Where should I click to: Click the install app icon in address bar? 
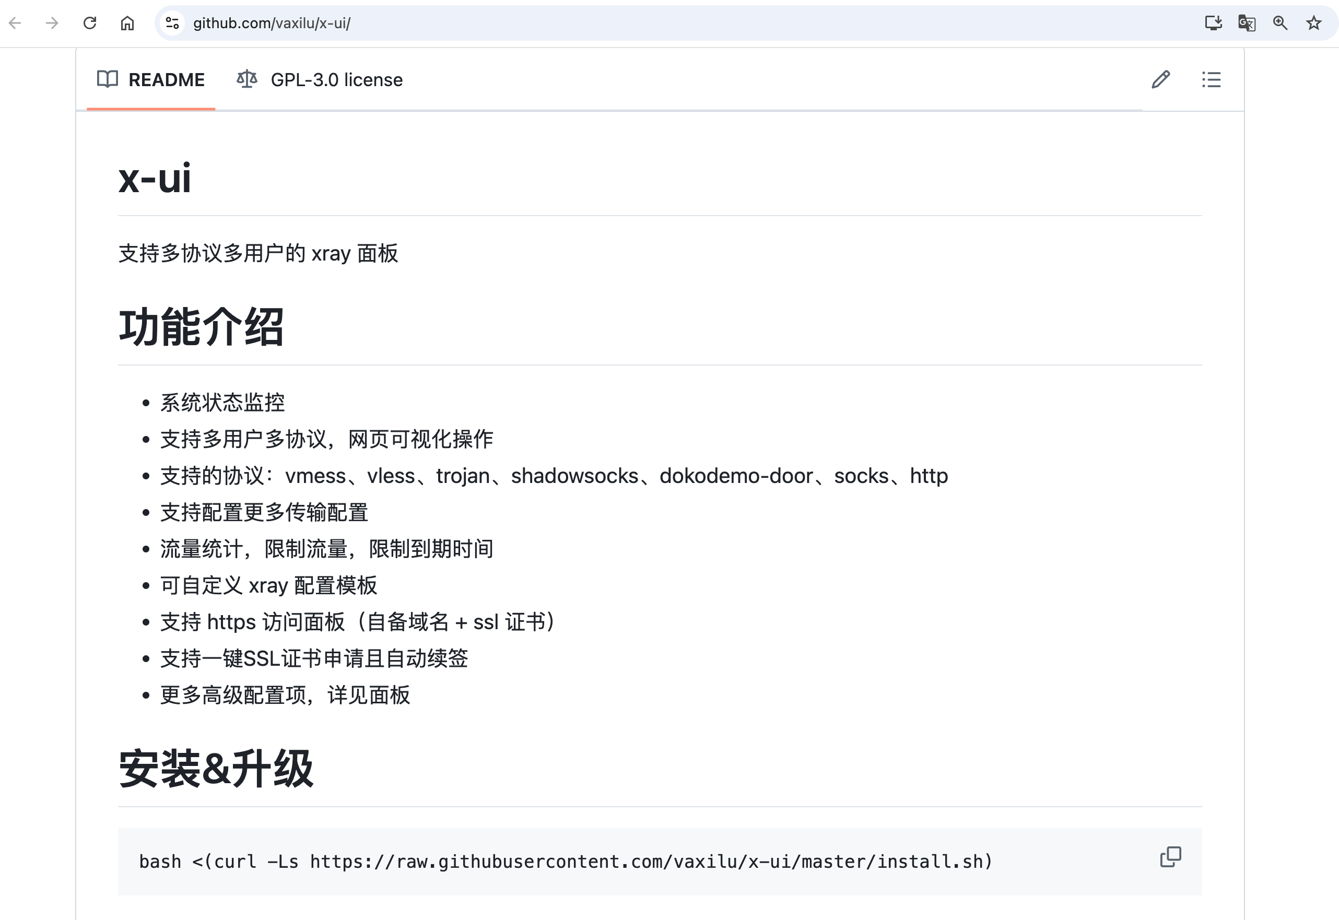click(1213, 23)
